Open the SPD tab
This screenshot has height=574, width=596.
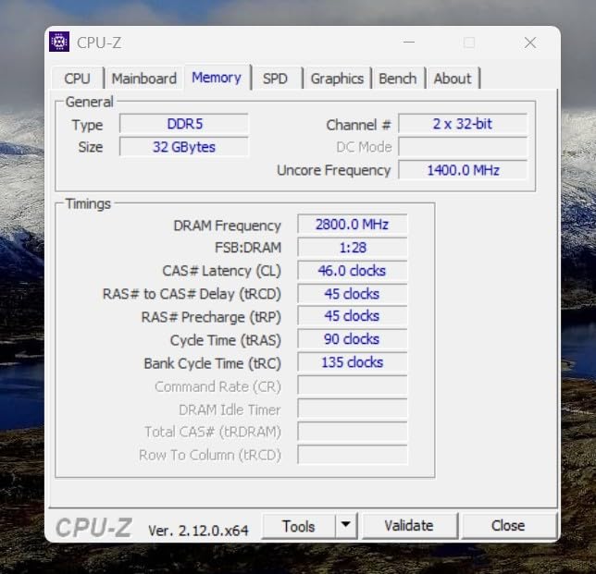coord(275,79)
